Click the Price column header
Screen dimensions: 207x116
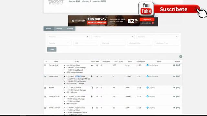tap(130, 62)
